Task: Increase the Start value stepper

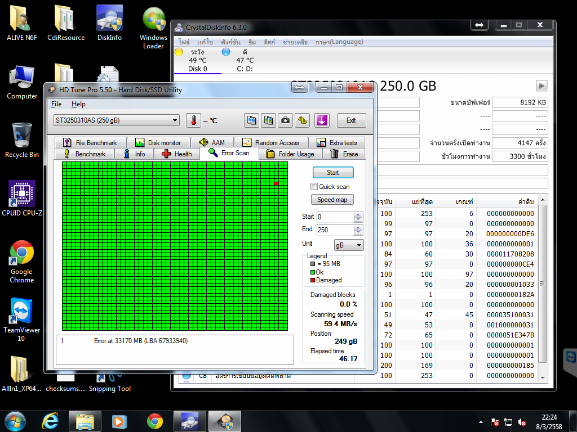Action: tap(358, 214)
